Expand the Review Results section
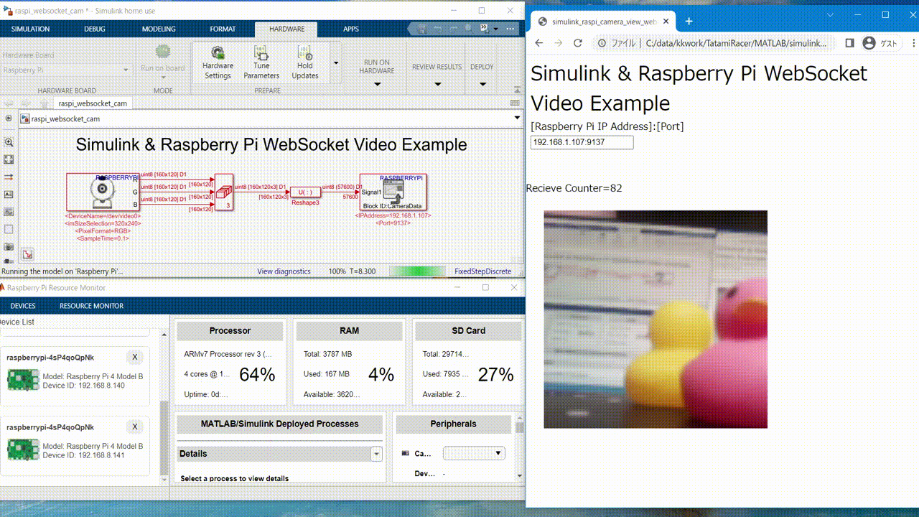Image resolution: width=919 pixels, height=517 pixels. point(438,84)
